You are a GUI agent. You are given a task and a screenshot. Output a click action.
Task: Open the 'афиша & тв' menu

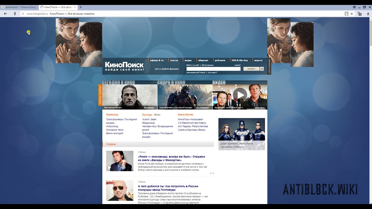click(157, 60)
